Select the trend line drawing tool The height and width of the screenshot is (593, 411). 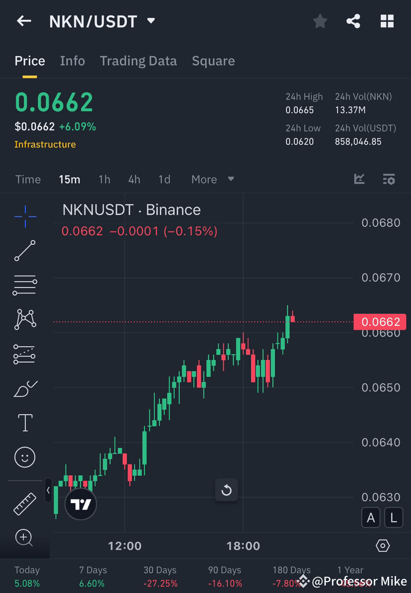25,251
